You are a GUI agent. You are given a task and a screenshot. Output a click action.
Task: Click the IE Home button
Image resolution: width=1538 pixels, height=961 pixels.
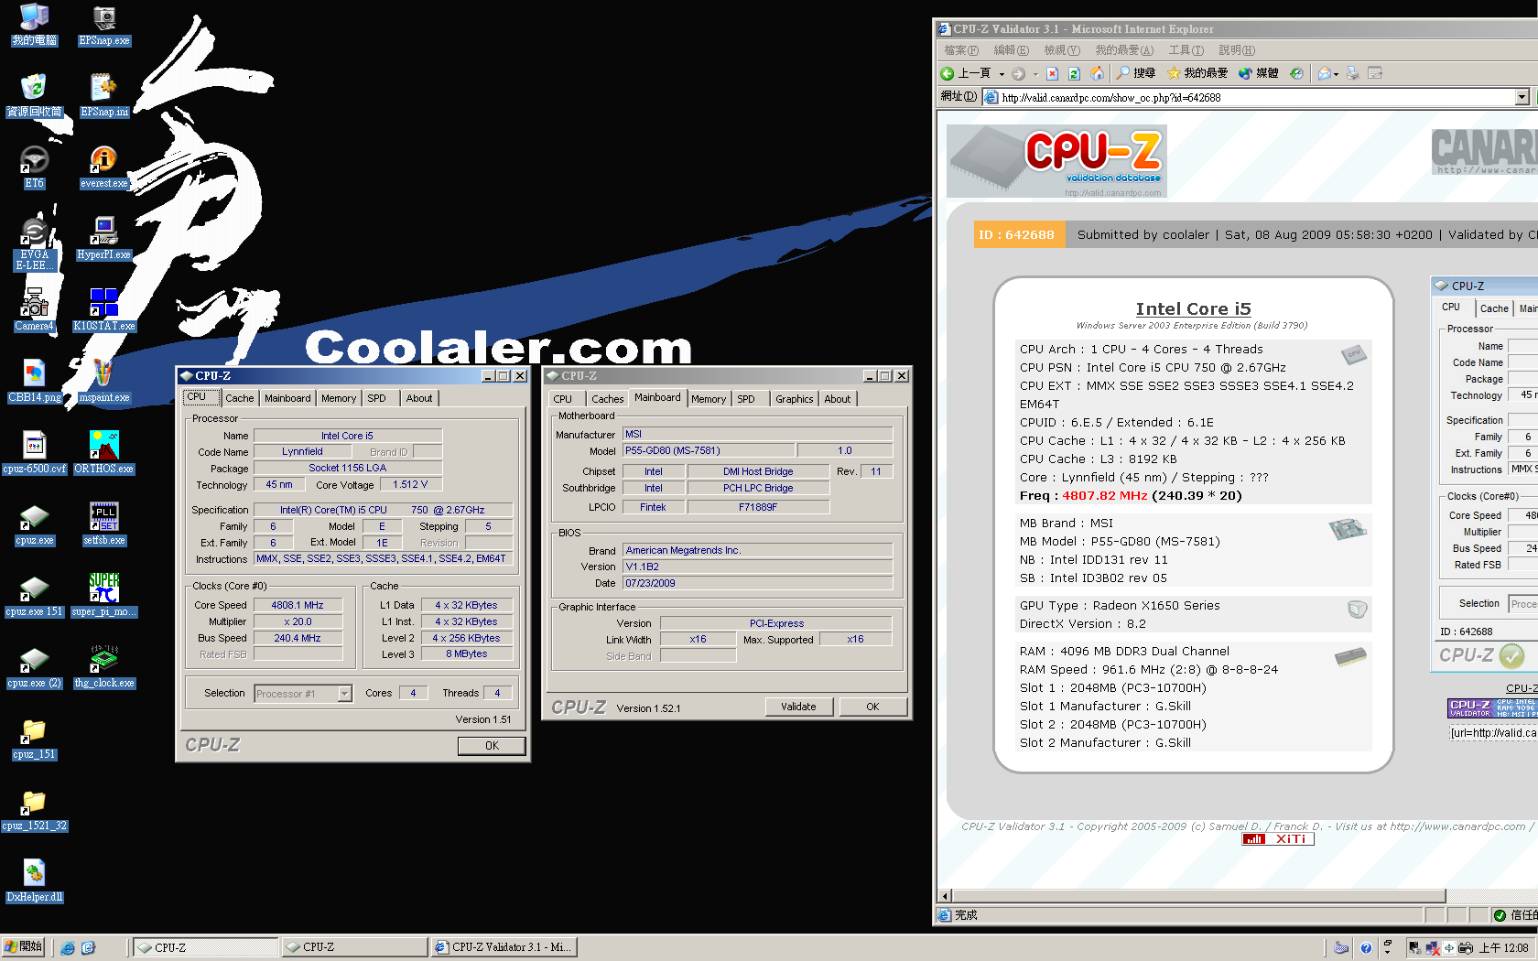1096,73
